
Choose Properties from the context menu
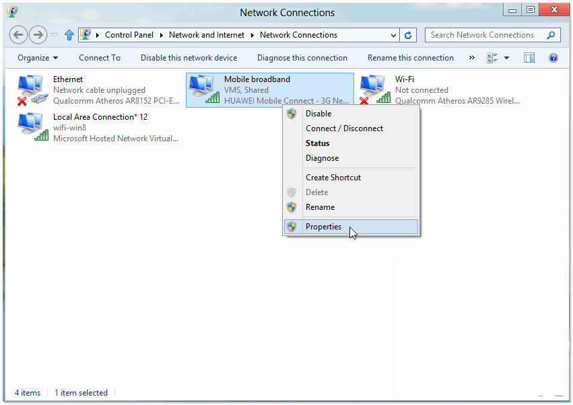(x=323, y=227)
